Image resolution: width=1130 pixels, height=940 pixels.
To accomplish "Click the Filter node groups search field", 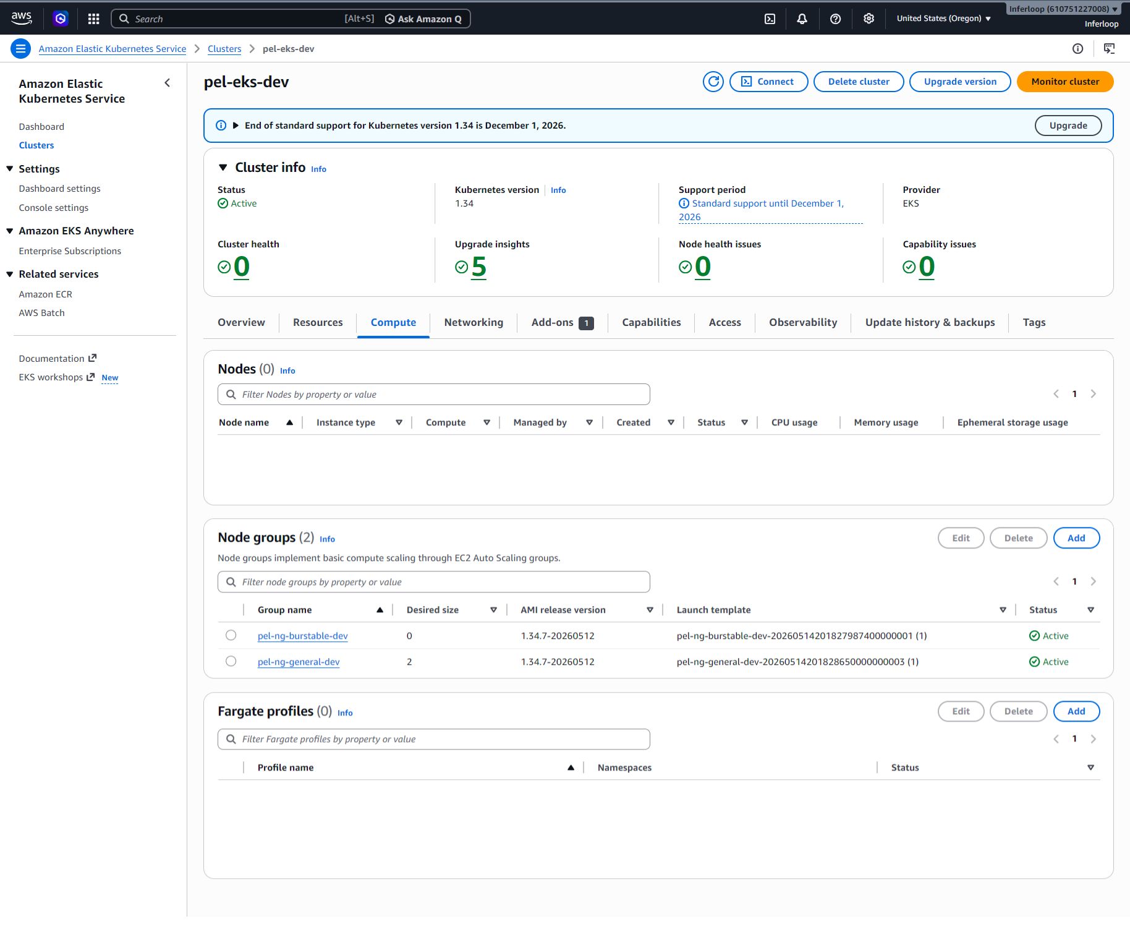I will coord(434,582).
